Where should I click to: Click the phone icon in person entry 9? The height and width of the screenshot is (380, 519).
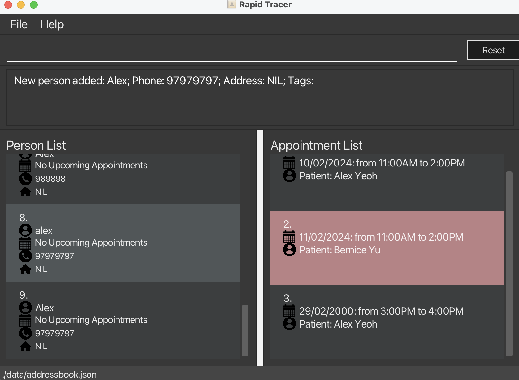pos(25,333)
